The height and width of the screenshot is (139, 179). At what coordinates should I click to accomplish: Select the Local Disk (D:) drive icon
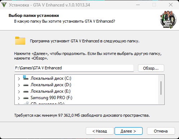tap(26, 85)
